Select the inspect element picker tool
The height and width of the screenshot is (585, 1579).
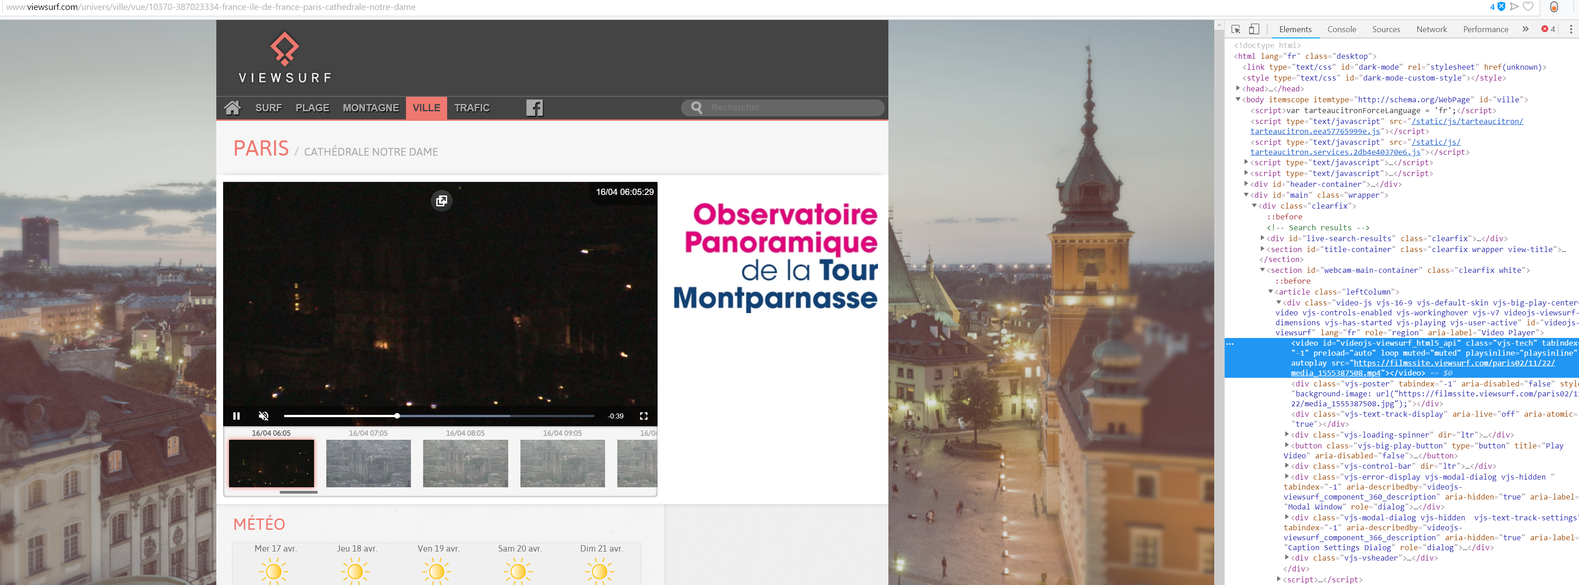[1236, 29]
